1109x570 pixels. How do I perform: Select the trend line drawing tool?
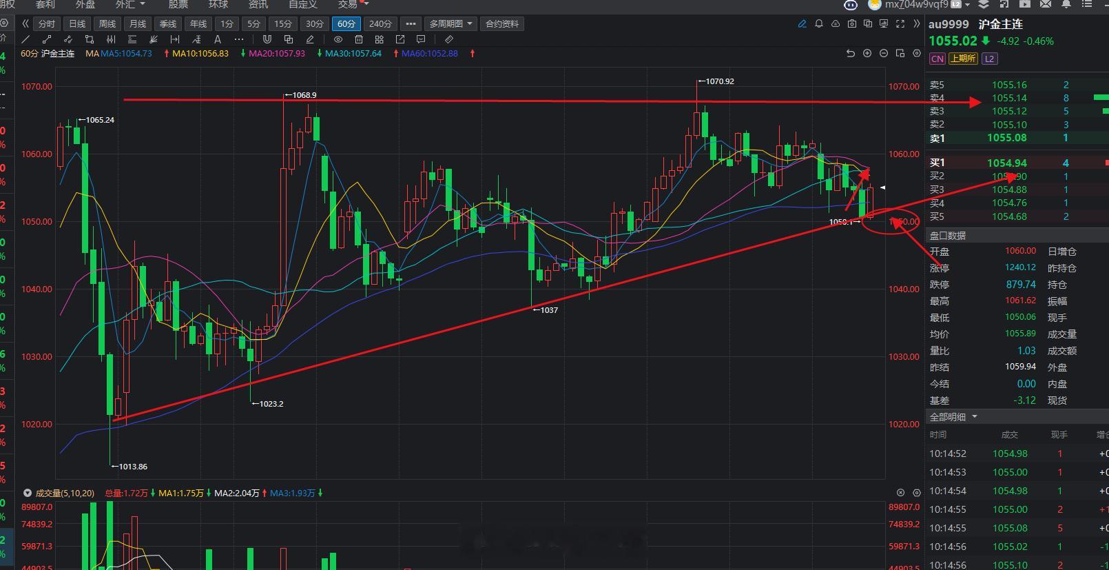tap(26, 39)
